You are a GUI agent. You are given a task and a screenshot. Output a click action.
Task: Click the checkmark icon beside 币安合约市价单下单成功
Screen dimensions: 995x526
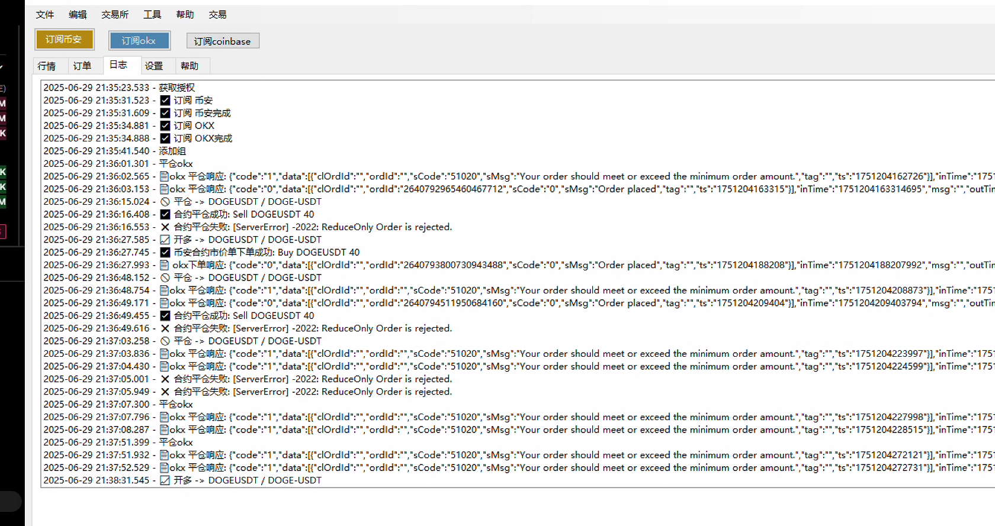pos(165,253)
